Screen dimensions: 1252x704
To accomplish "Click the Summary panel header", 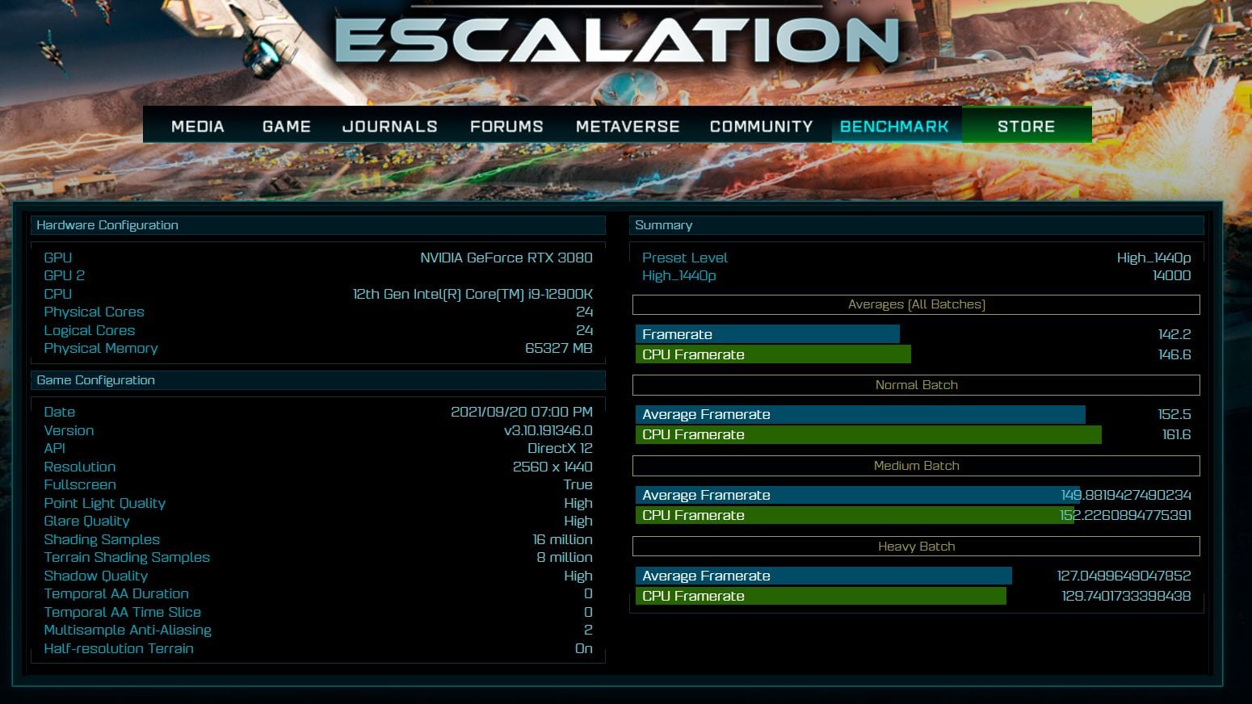I will tap(916, 225).
